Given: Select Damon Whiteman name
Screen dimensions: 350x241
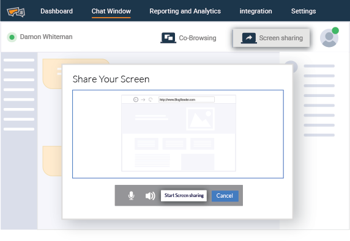Looking at the screenshot, I should coord(47,37).
